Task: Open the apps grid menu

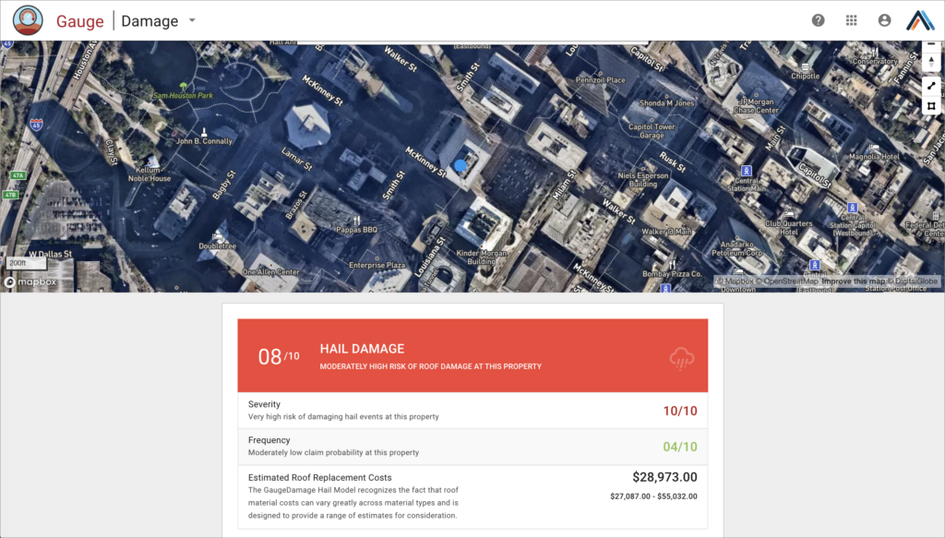Action: (851, 20)
